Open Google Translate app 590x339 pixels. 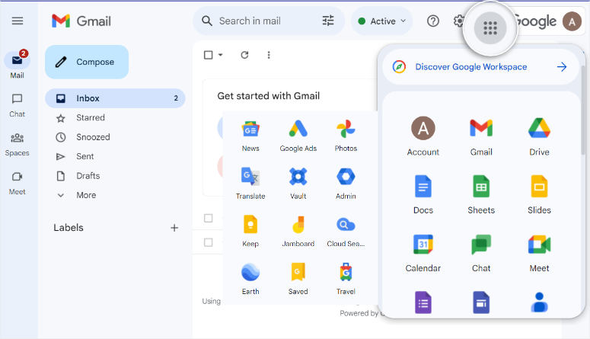coord(250,184)
